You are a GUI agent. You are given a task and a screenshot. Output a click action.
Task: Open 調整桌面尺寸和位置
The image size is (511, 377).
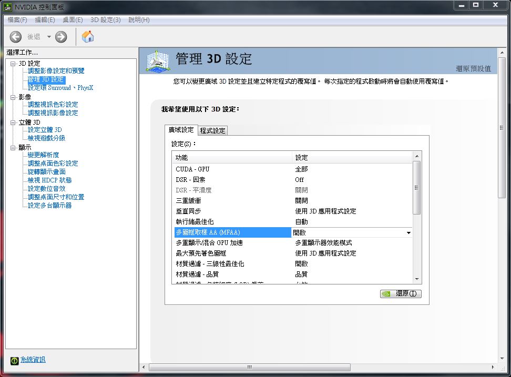tap(56, 197)
